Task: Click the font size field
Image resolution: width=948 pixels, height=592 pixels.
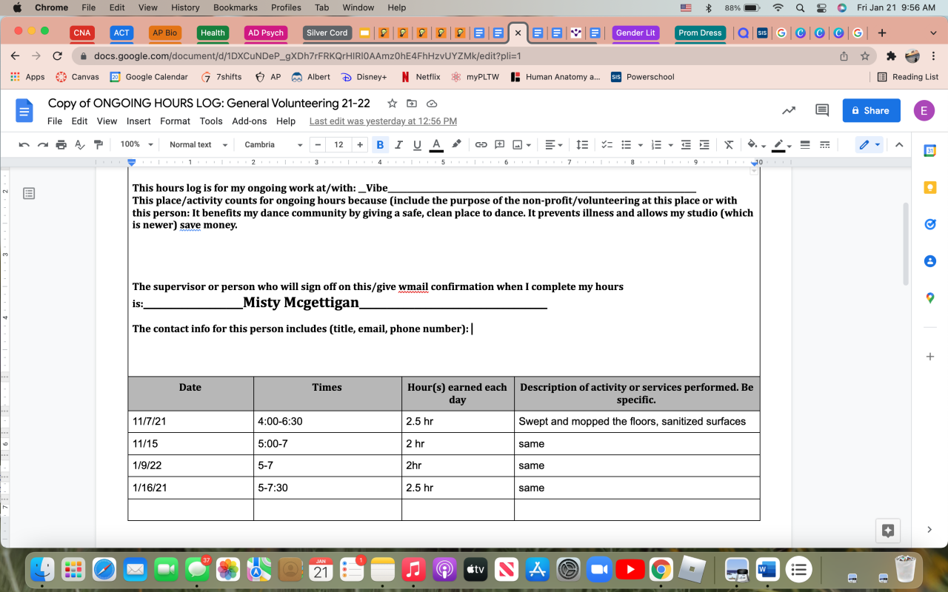Action: click(338, 144)
